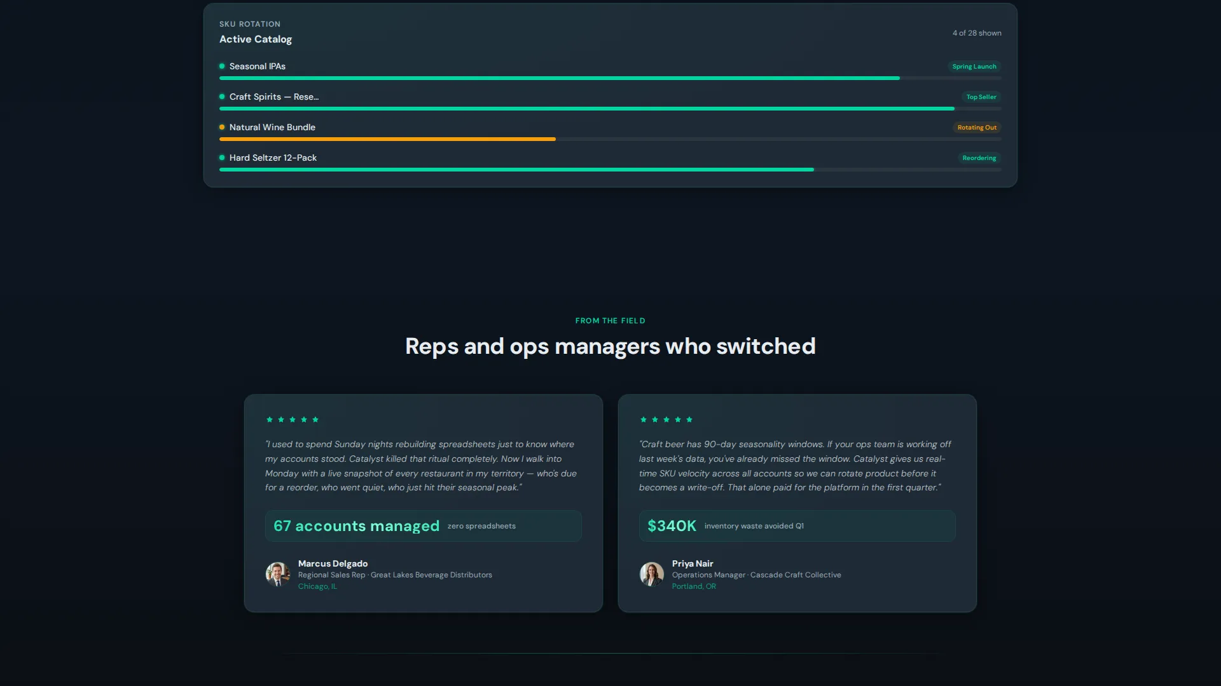Select the Reordering tag
Screen dimensions: 1221x686
click(x=979, y=158)
